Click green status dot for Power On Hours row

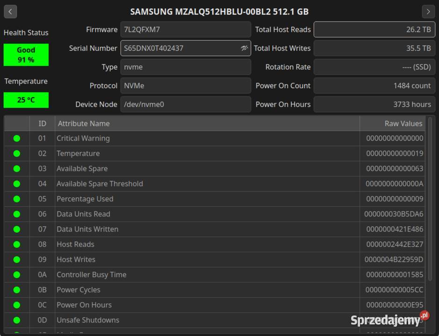(17, 305)
